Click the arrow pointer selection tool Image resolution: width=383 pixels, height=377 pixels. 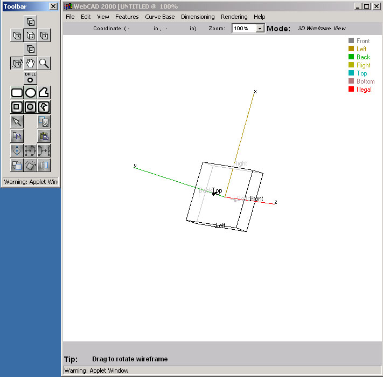[17, 122]
